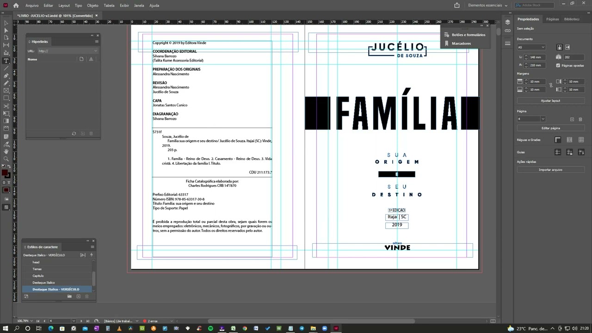Set portrait page orientation

tap(559, 47)
